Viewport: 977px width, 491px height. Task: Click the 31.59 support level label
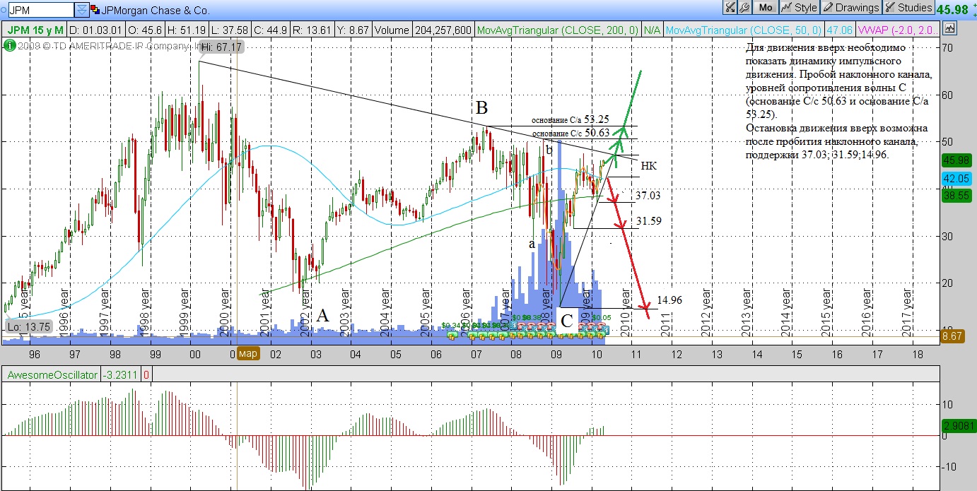[648, 221]
